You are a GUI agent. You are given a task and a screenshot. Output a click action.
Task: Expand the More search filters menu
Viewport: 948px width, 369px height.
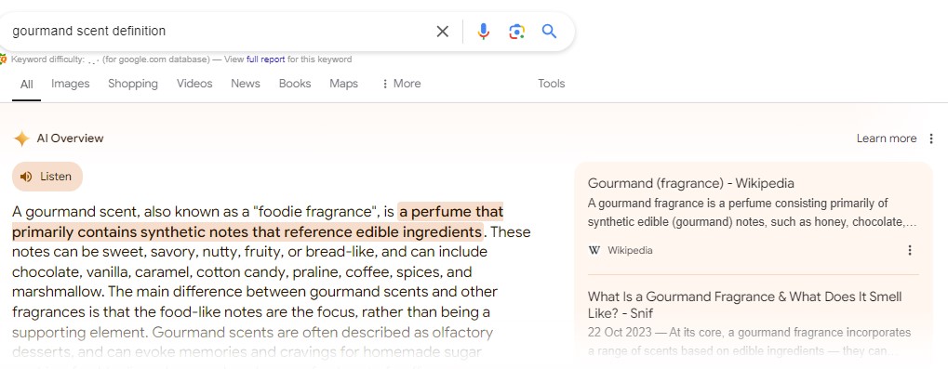click(x=401, y=84)
